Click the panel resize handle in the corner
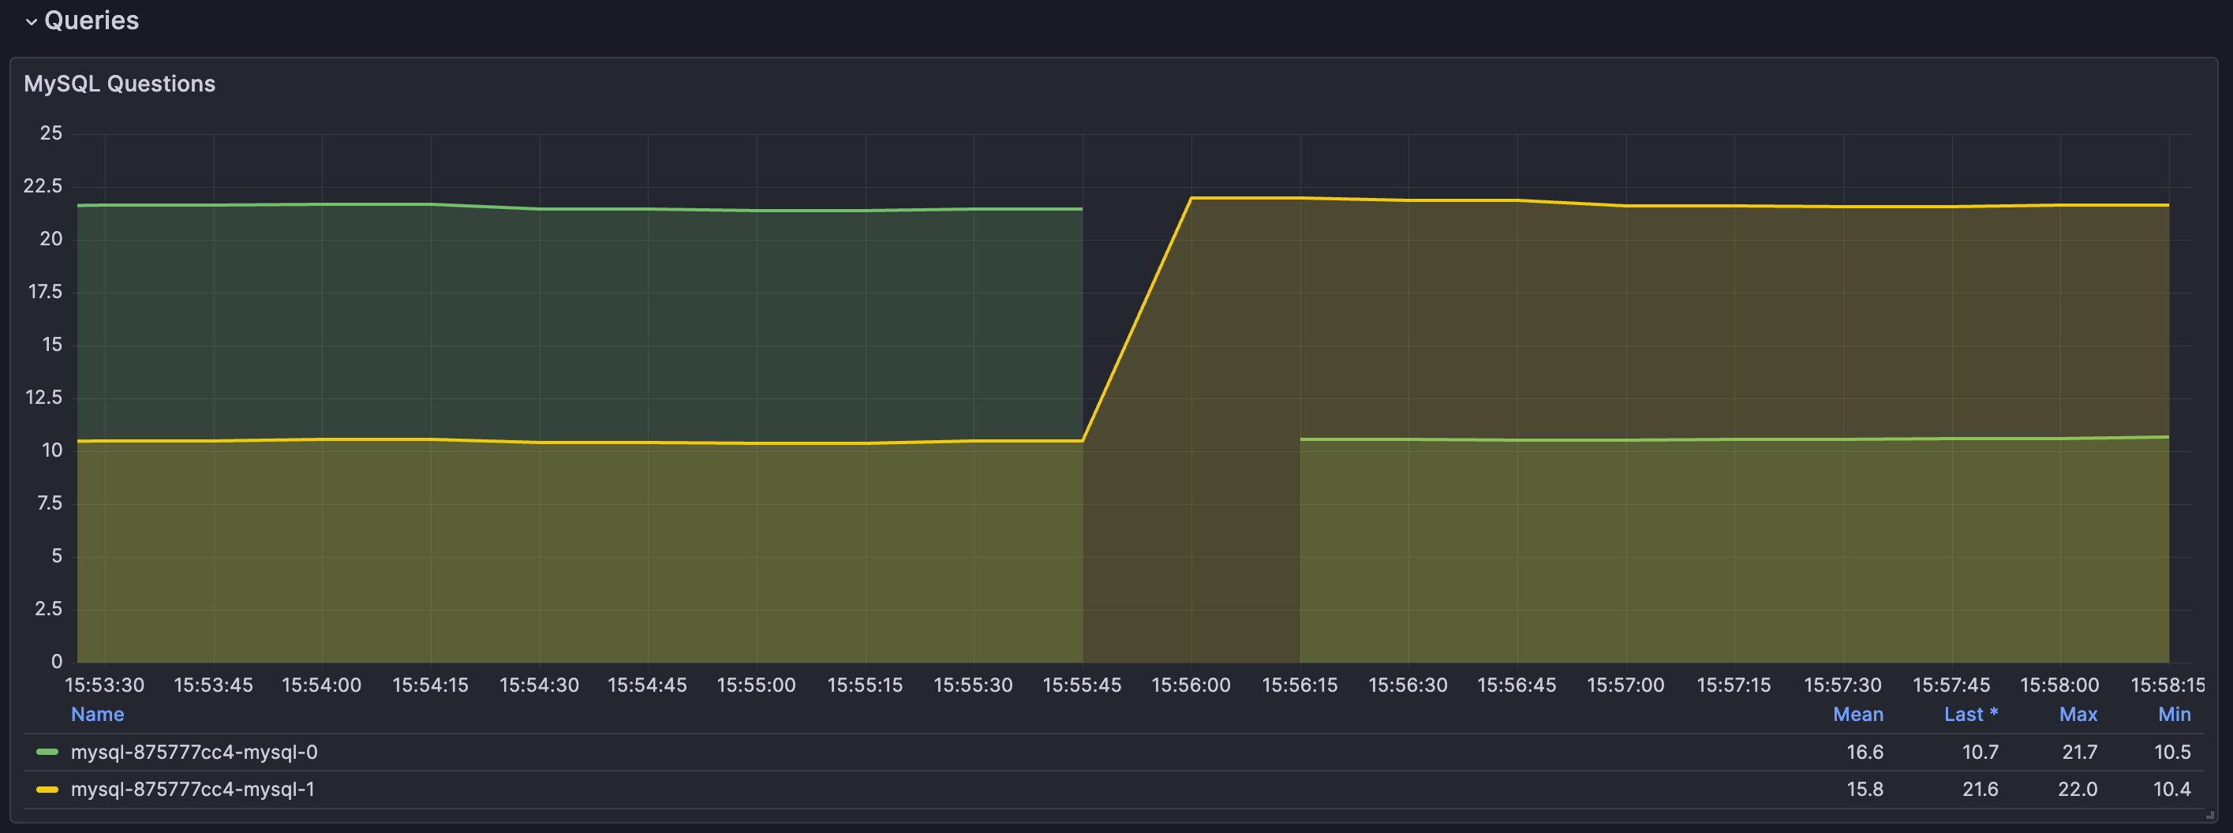Screen dimensions: 2233x833 pos(2209,815)
